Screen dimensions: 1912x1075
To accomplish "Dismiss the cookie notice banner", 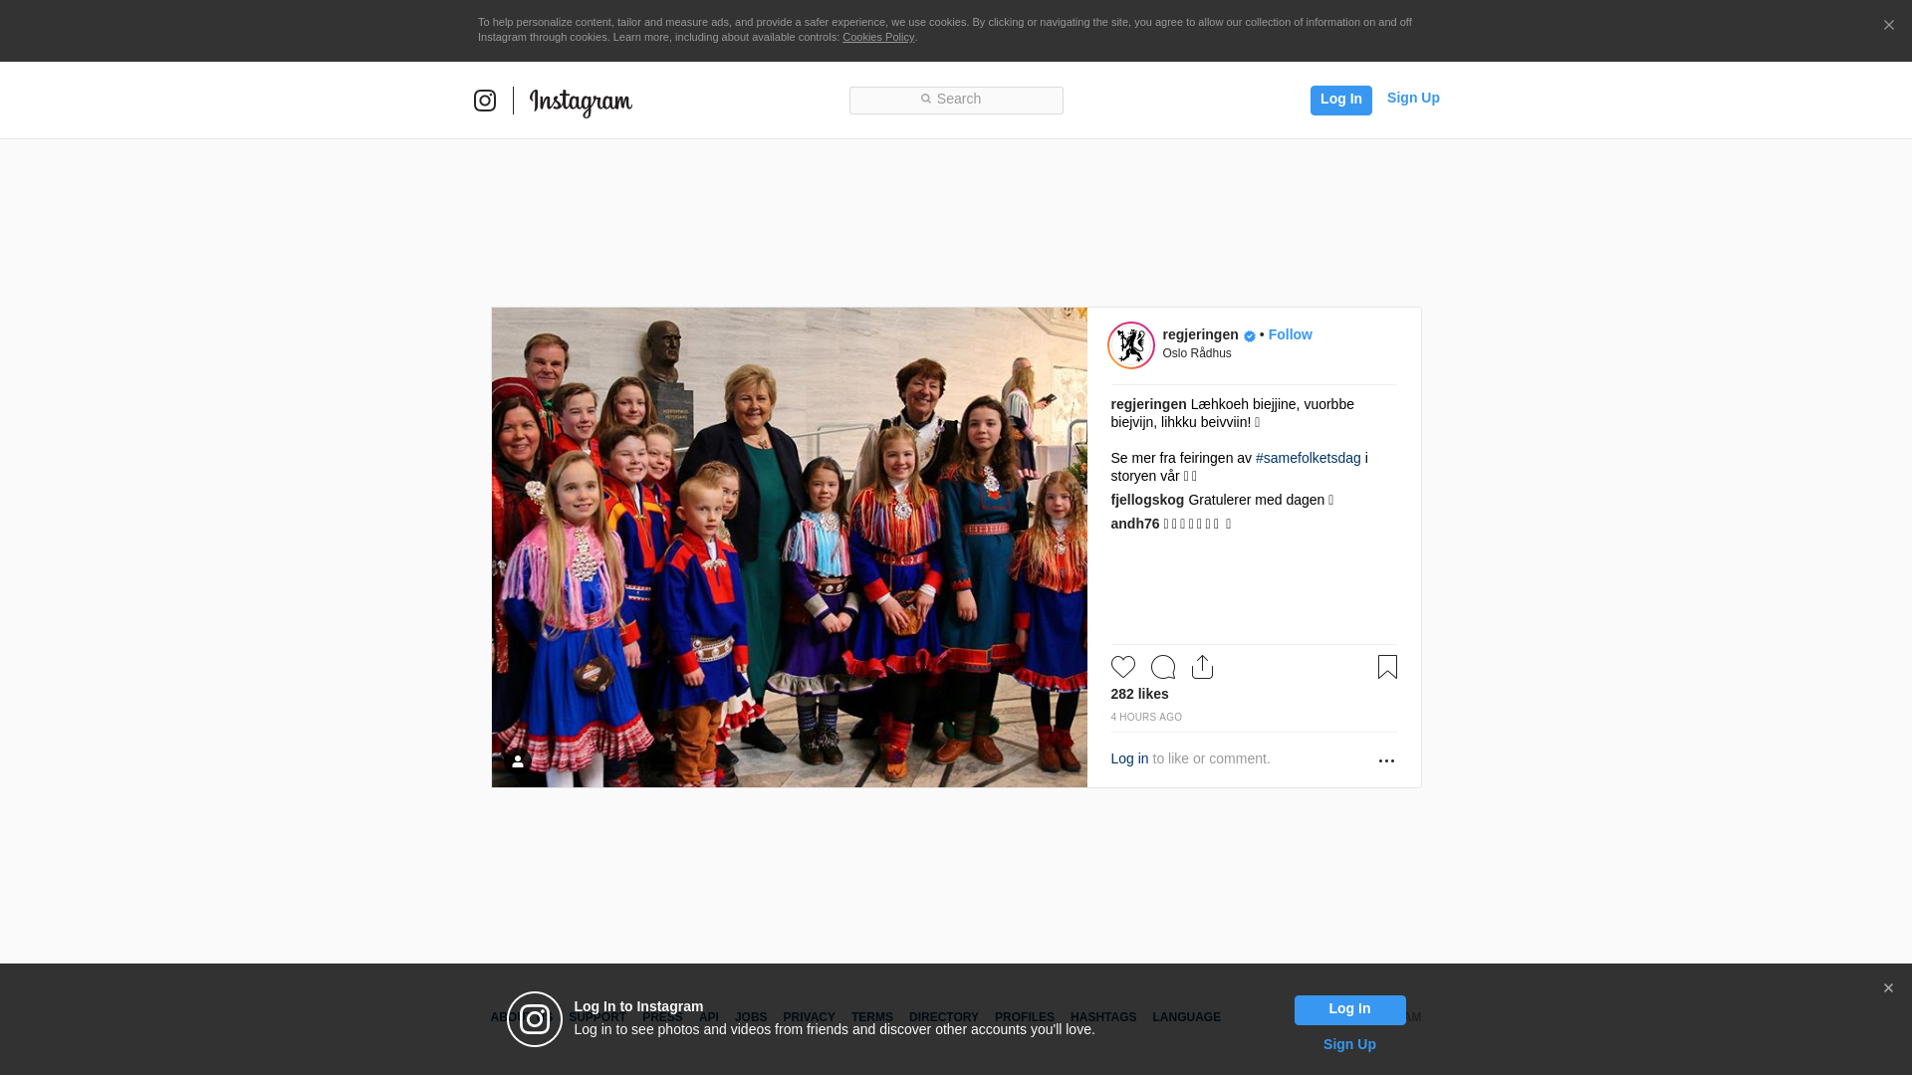I will click(x=1888, y=26).
